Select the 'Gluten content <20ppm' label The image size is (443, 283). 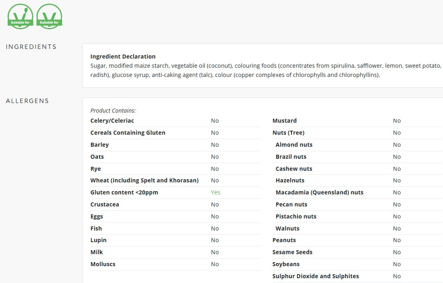tap(124, 192)
